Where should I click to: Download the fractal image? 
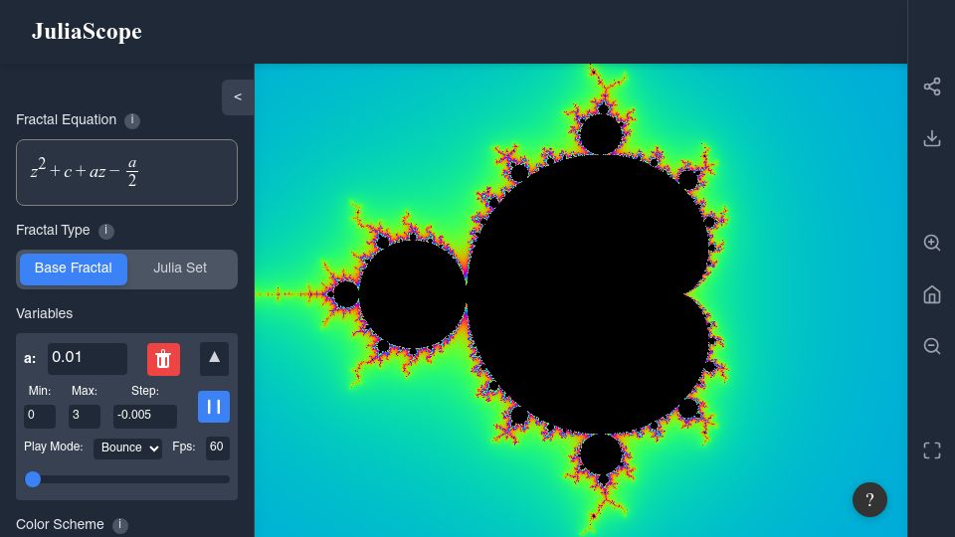click(932, 138)
